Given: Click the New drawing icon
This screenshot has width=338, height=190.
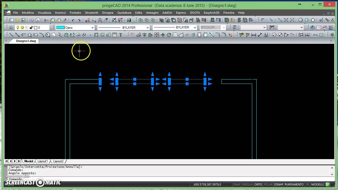Looking at the screenshot, I should click(x=11, y=20).
